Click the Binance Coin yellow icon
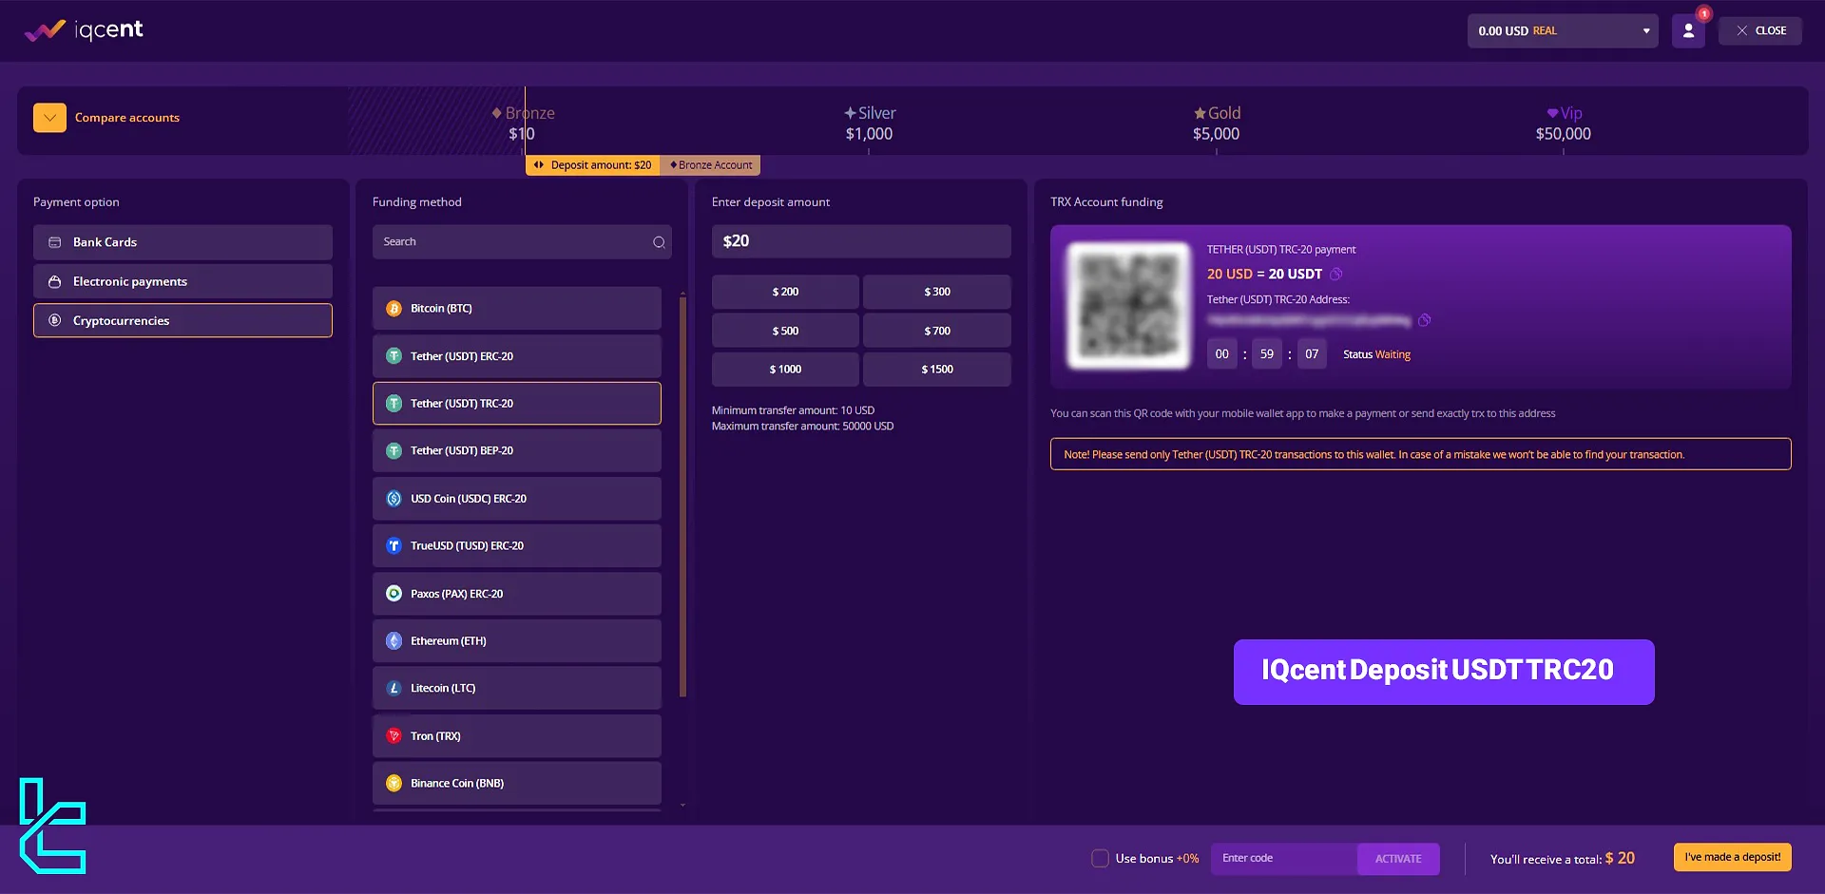Viewport: 1825px width, 894px height. pos(394,784)
